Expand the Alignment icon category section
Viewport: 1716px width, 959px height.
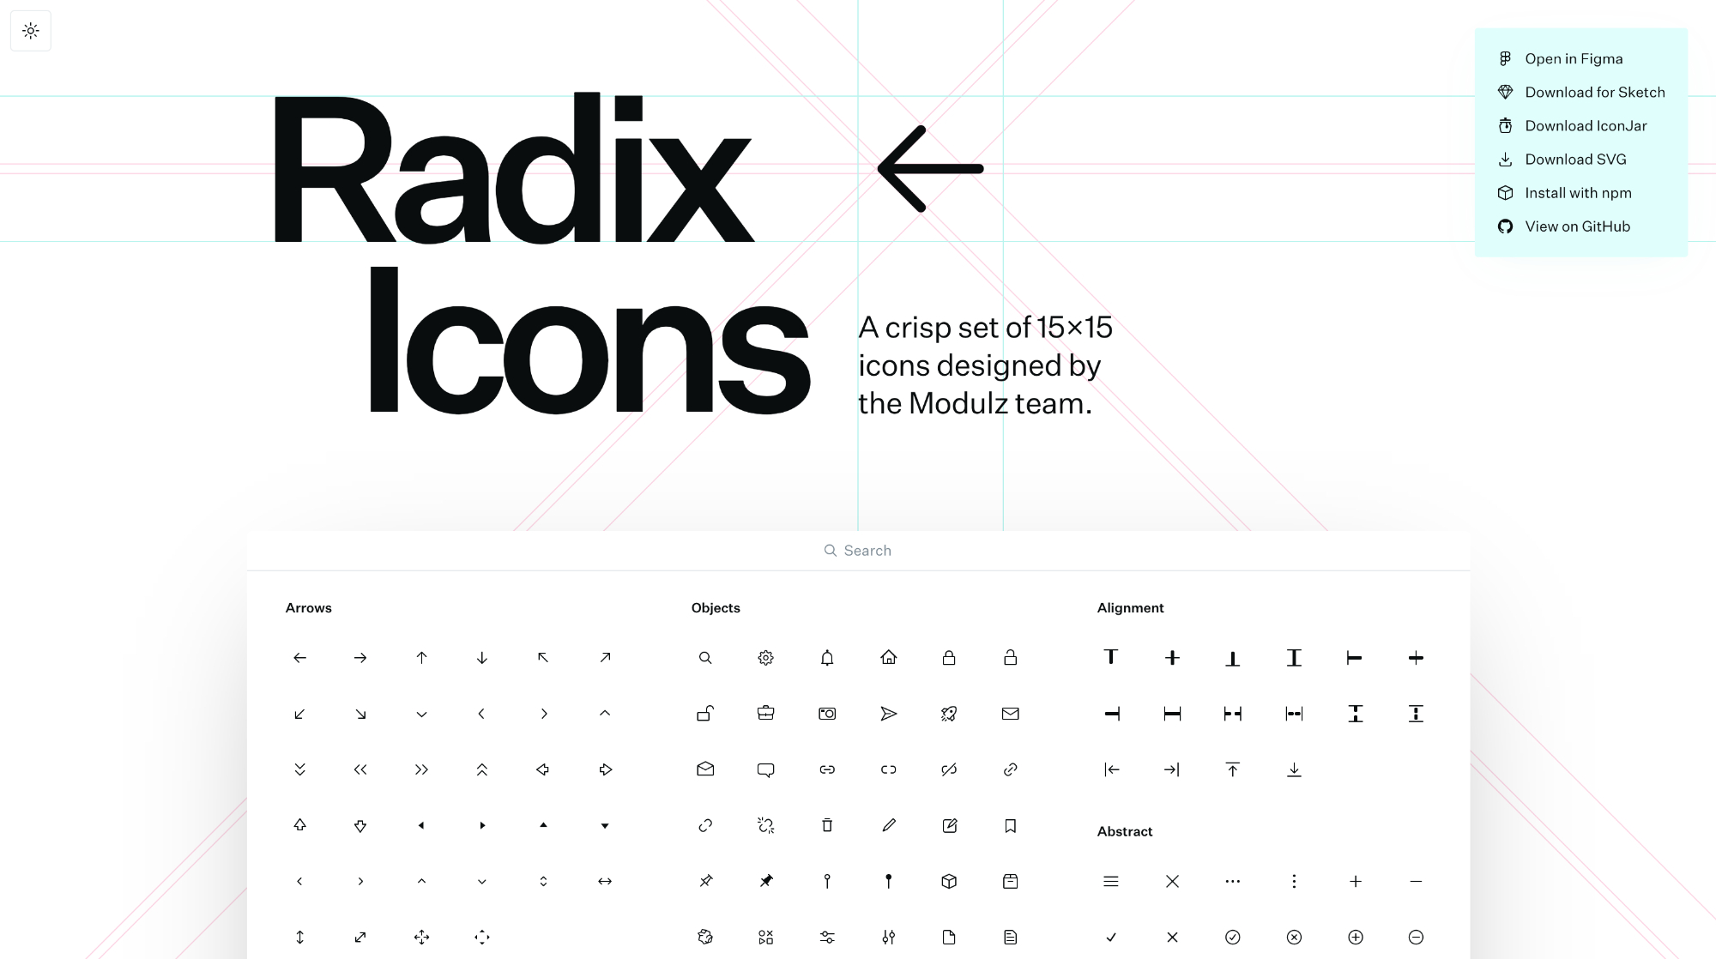tap(1130, 606)
